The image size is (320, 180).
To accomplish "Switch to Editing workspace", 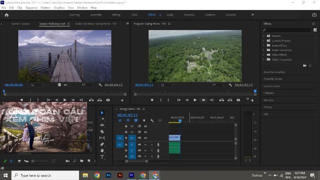I will coord(116,15).
